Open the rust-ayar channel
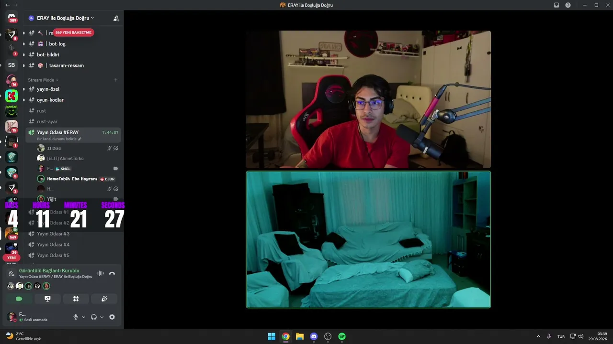The height and width of the screenshot is (344, 613). pyautogui.click(x=73, y=121)
